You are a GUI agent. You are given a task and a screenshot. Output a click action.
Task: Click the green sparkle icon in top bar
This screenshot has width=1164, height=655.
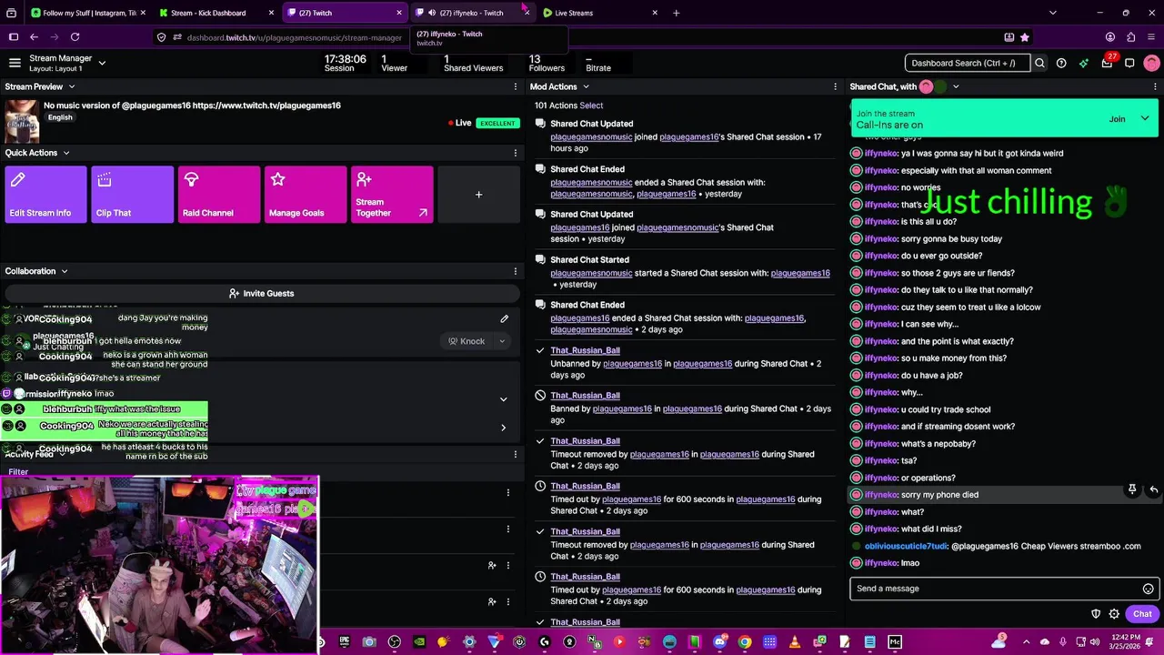pos(1084,63)
